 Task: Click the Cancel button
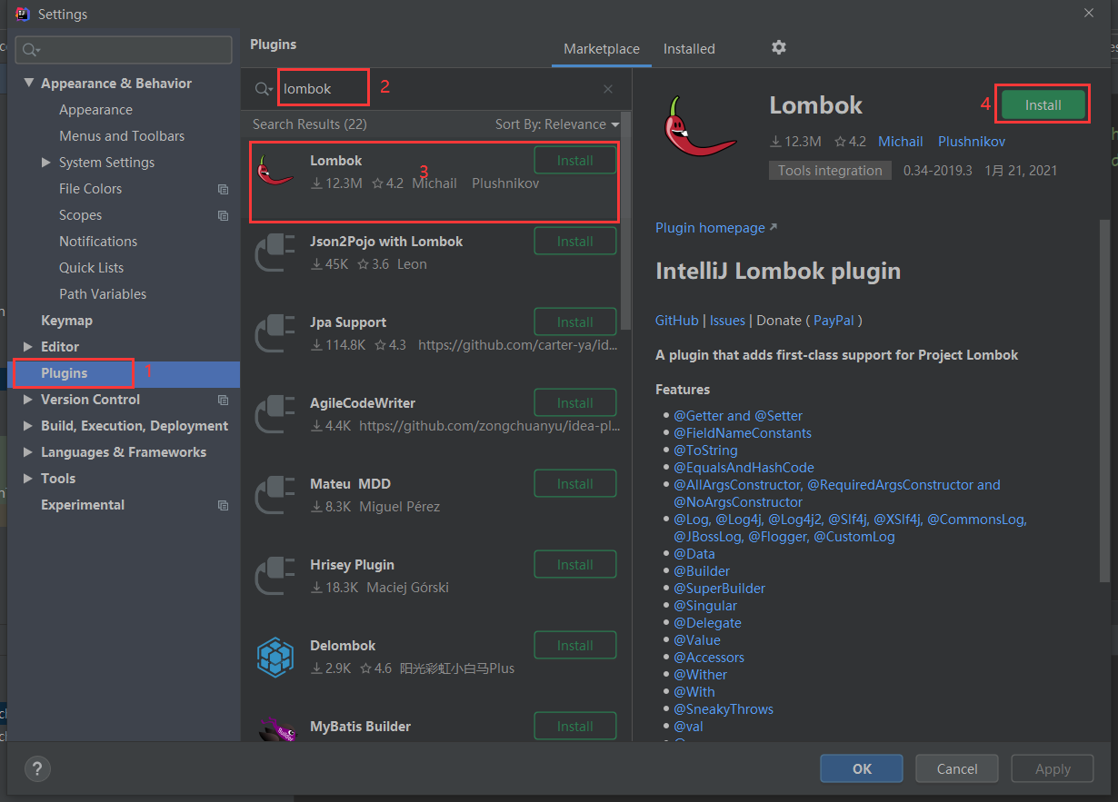coord(957,768)
